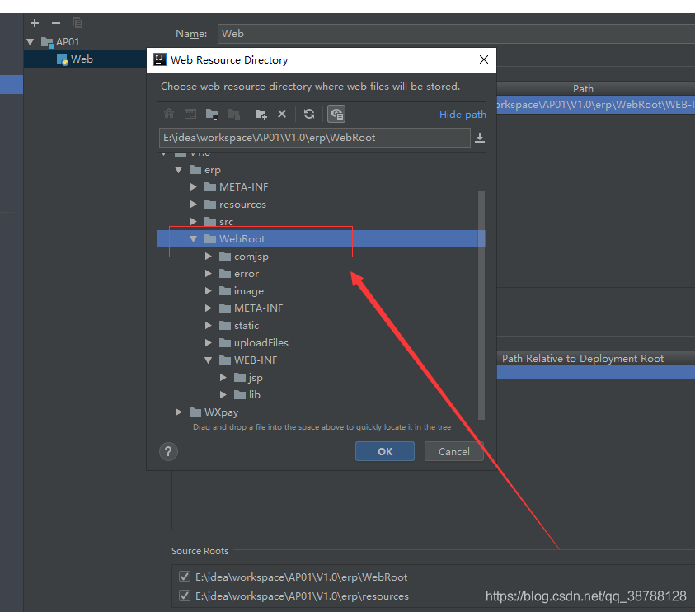
Task: Expand the resources folder
Action: [193, 205]
